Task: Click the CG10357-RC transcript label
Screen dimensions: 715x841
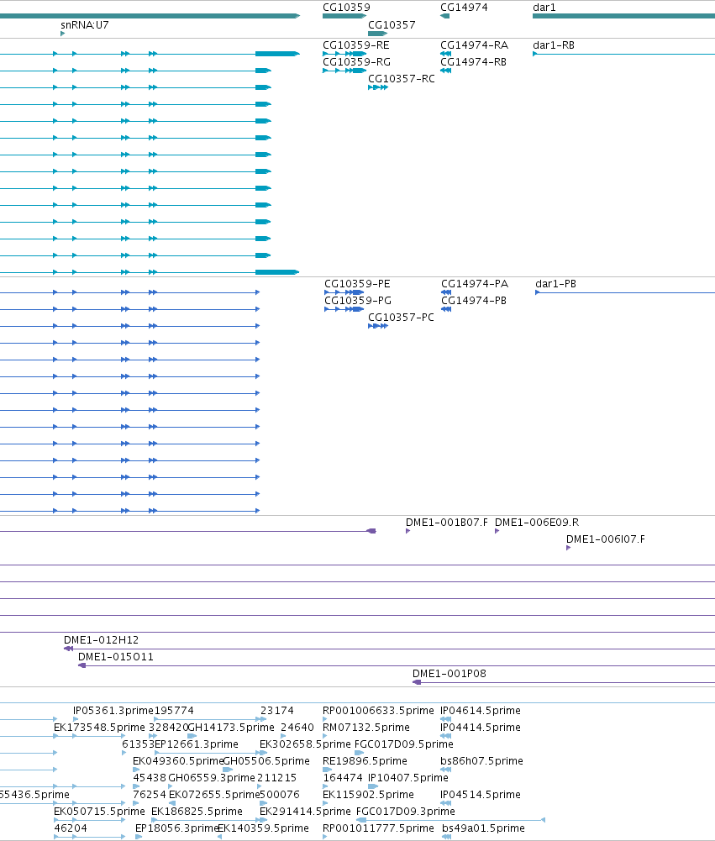Action: (402, 78)
